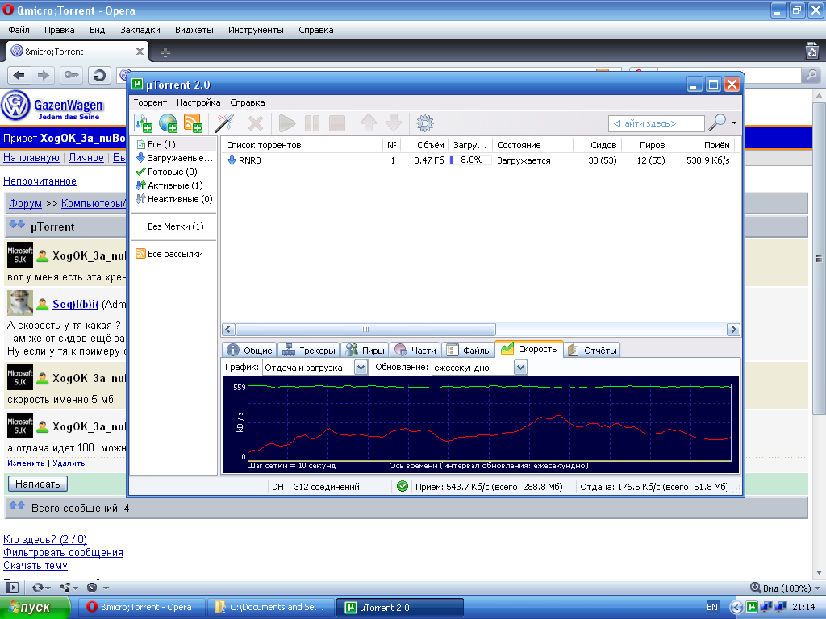Viewport: 826px width, 619px height.
Task: Open Все рассылки RSS feeds item
Action: (x=174, y=254)
